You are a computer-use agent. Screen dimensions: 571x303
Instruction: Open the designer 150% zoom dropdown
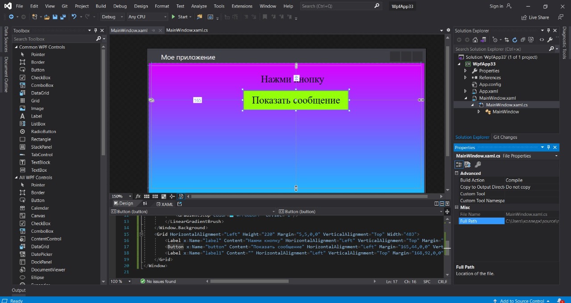click(x=130, y=196)
